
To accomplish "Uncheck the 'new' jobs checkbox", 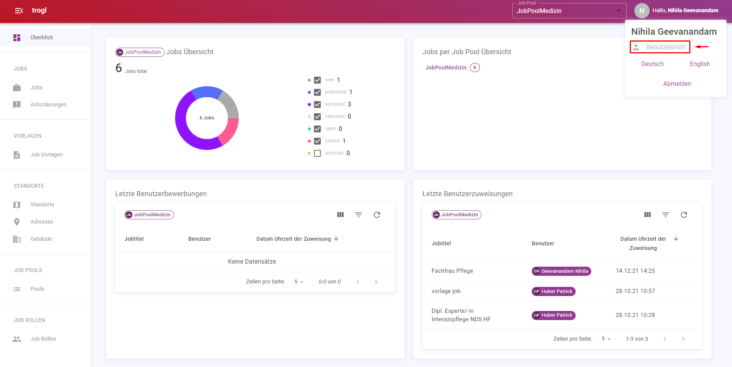I will pyautogui.click(x=317, y=80).
